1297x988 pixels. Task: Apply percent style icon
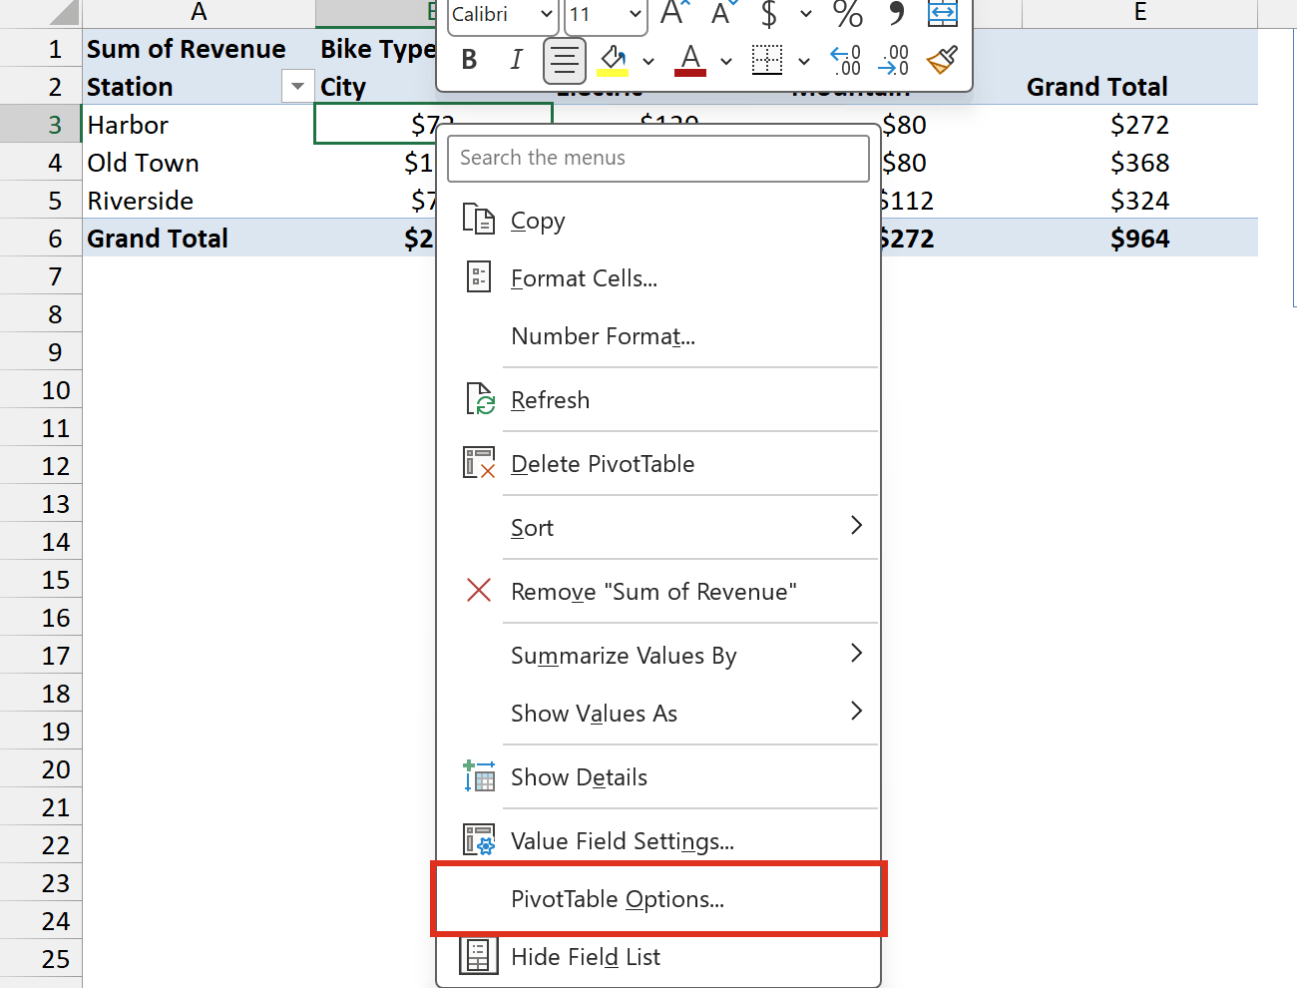coord(848,14)
